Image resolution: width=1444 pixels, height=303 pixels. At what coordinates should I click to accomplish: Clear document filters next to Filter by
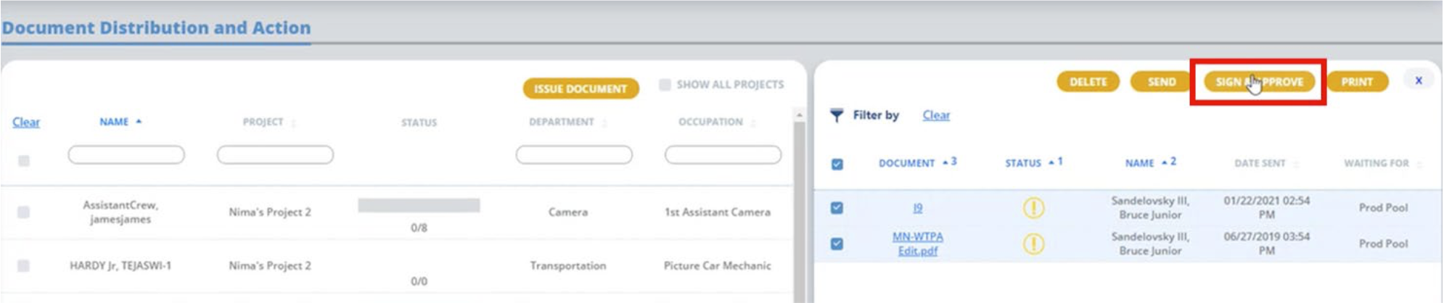coord(936,115)
